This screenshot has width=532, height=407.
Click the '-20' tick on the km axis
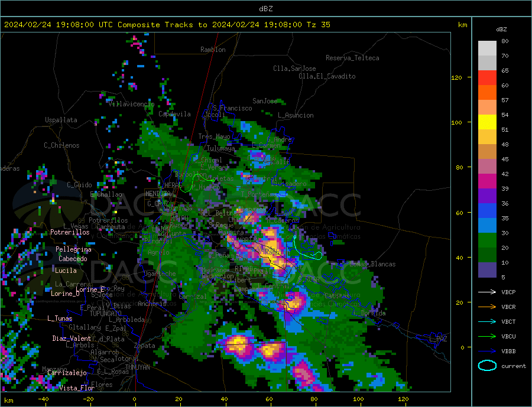click(88, 399)
